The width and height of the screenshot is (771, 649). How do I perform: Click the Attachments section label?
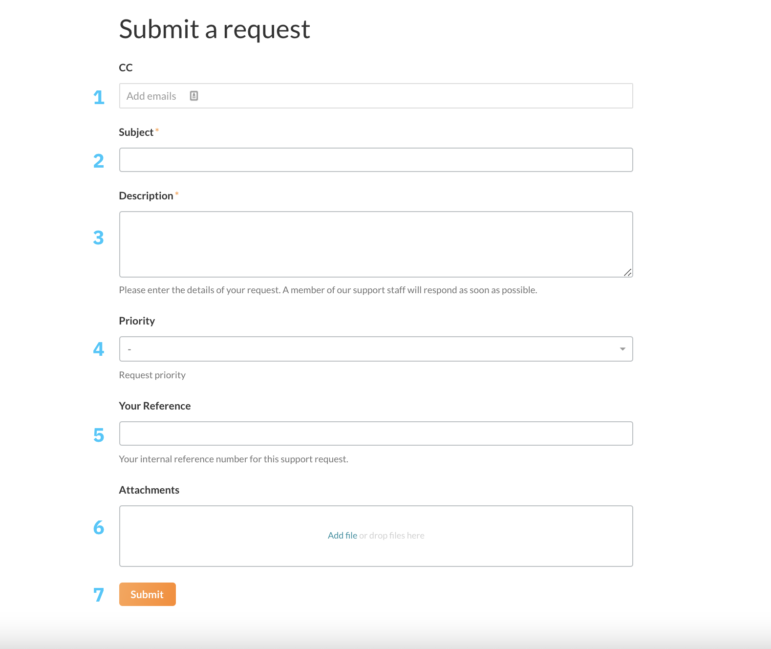[149, 490]
